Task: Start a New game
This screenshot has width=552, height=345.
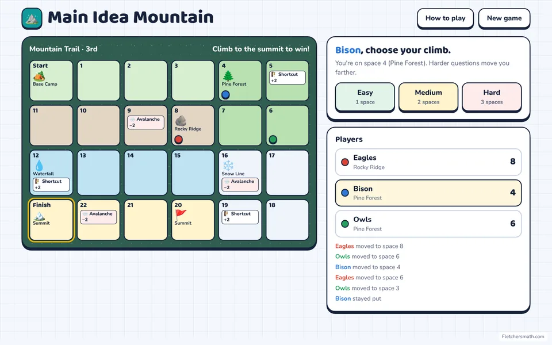Action: 504,18
